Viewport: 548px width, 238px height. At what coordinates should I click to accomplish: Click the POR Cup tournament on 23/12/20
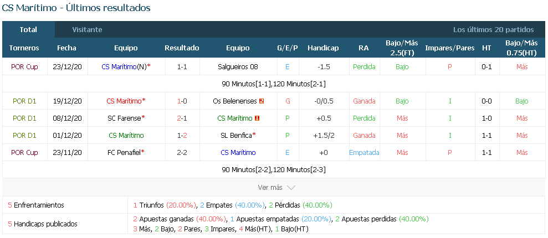pyautogui.click(x=24, y=66)
